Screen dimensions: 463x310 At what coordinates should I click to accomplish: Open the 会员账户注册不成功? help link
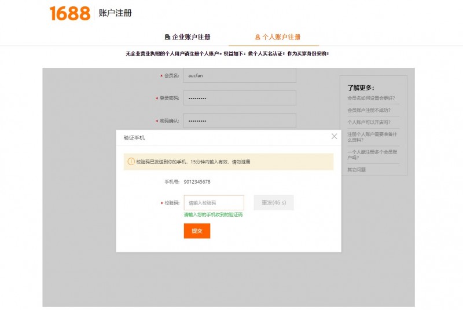(369, 110)
